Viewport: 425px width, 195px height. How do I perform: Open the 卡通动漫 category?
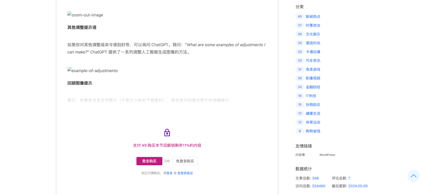313,52
